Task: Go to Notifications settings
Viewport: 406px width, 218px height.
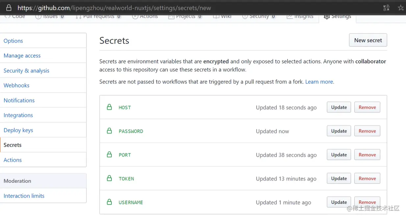Action: click(43, 100)
